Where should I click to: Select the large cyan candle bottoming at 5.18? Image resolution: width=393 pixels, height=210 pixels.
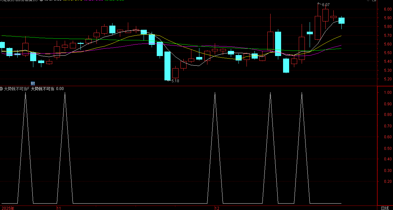[167, 66]
